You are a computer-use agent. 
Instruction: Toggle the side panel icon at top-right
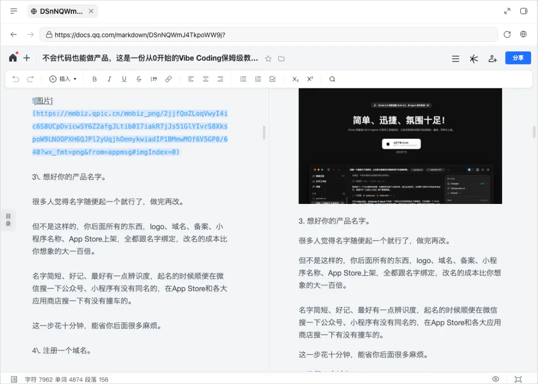[524, 11]
